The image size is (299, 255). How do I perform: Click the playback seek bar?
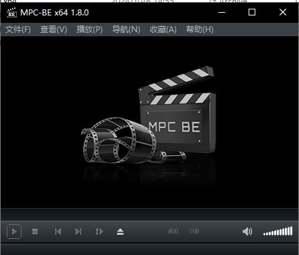pos(149,214)
